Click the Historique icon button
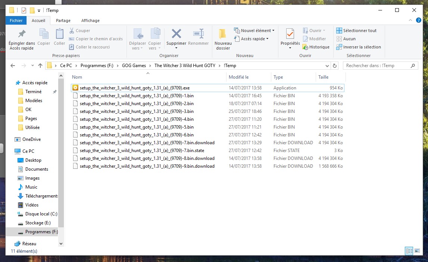Image resolution: width=428 pixels, height=262 pixels. [x=316, y=47]
